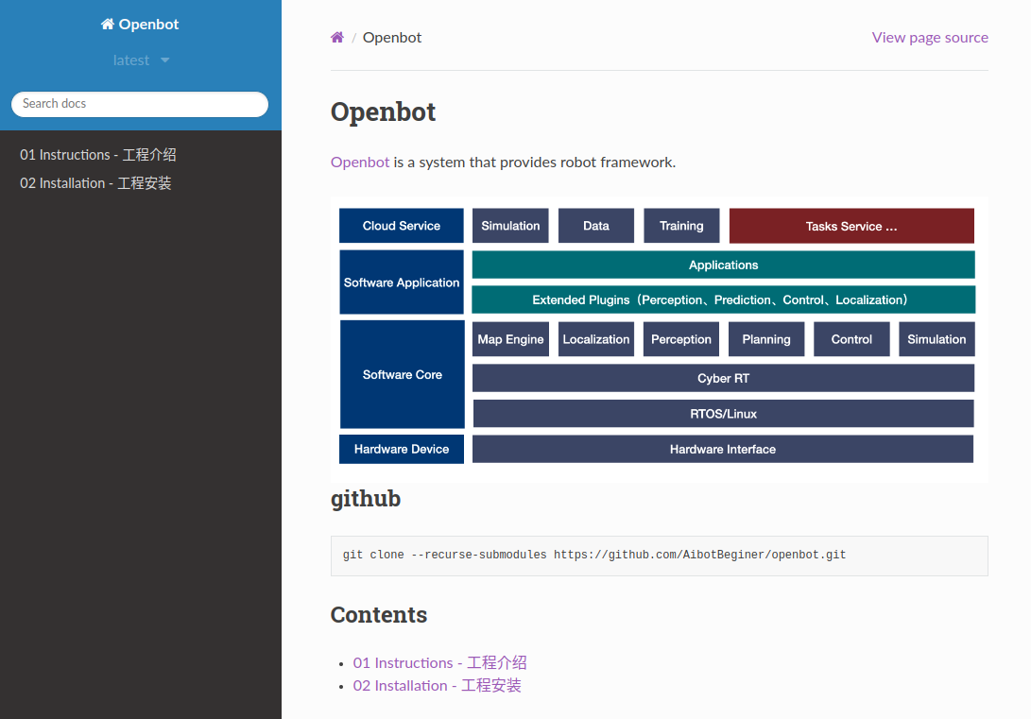Click the RTOS/Linux bar in diagram
The image size is (1031, 719).
[x=723, y=414]
